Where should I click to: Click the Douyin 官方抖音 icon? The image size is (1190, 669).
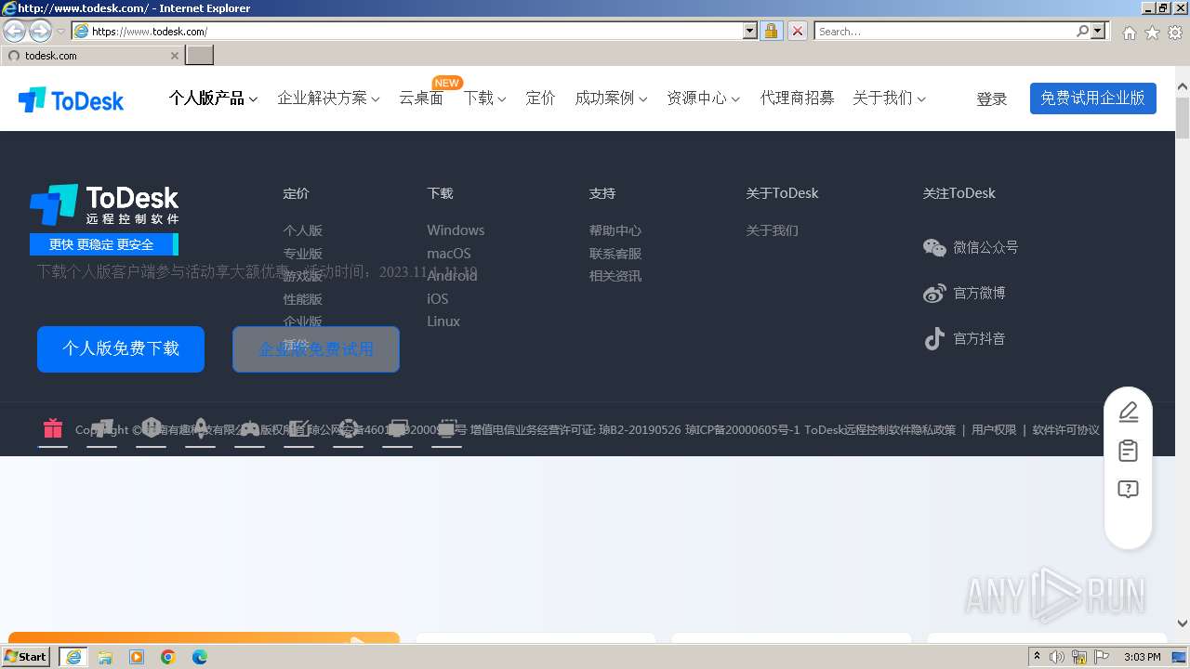[934, 338]
